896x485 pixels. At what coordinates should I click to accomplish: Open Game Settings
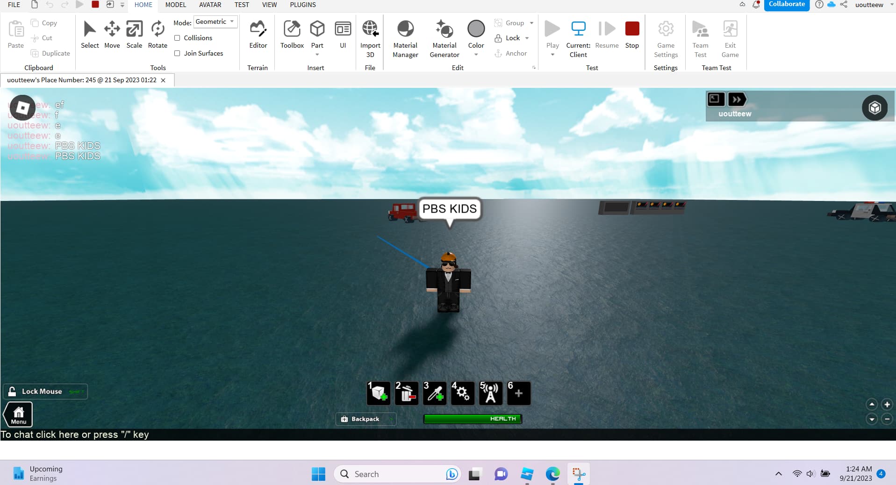666,39
